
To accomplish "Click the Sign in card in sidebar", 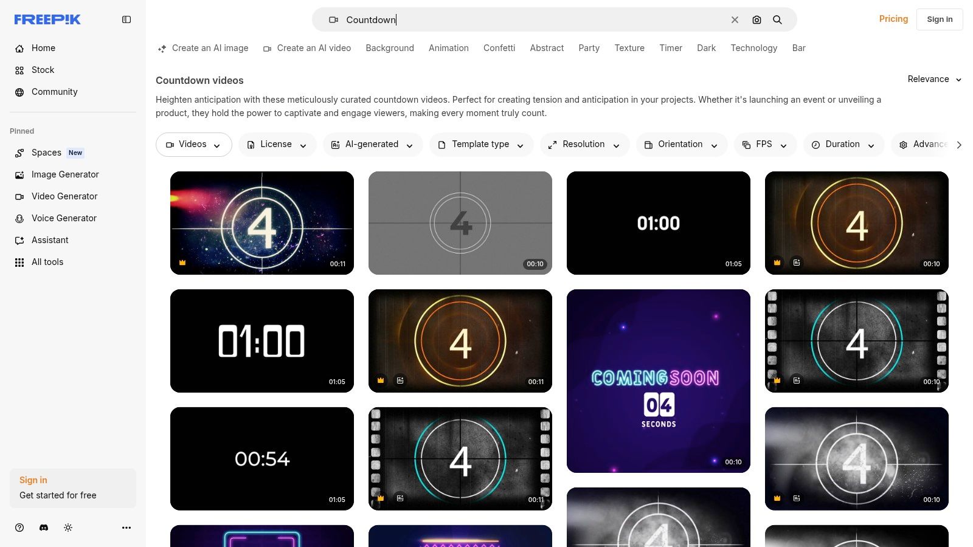I will click(73, 488).
